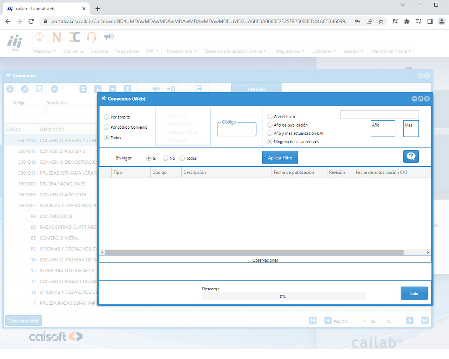Select the 'Con el texto' radio option
This screenshot has width=449, height=359.
[x=270, y=117]
